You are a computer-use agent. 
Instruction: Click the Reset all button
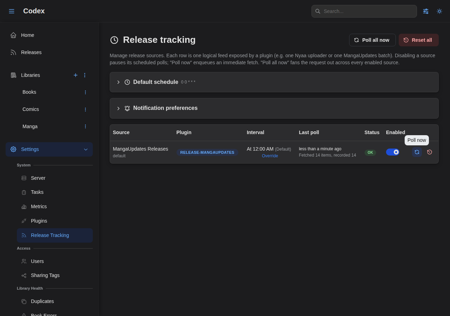tap(419, 40)
